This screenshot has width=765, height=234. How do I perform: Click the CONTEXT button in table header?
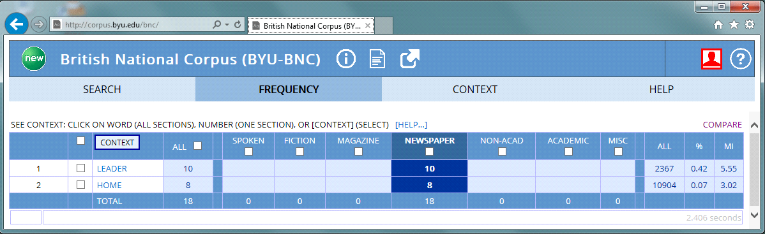pos(117,142)
